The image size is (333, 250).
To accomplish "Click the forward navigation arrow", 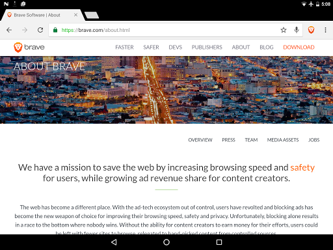I will (25, 30).
